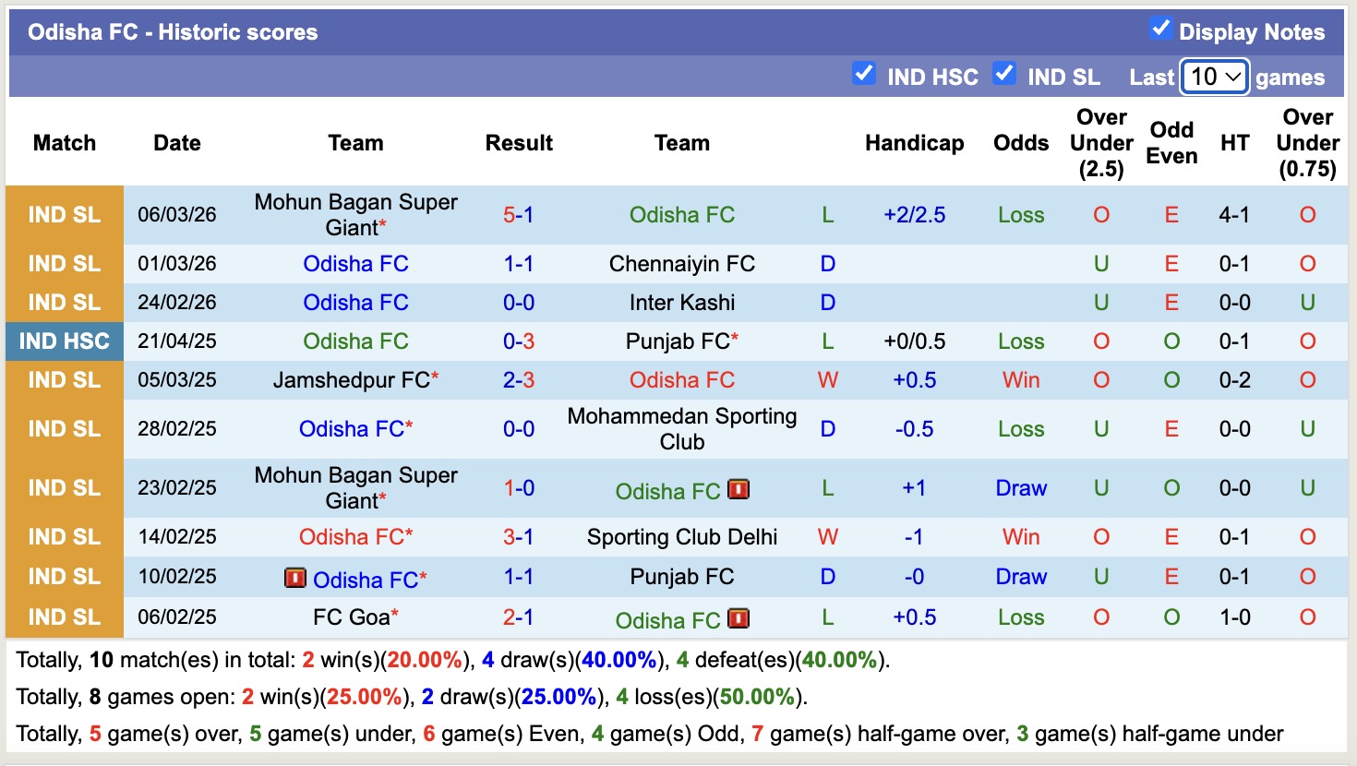
Task: Toggle off the IND SL checkbox
Action: (1004, 75)
